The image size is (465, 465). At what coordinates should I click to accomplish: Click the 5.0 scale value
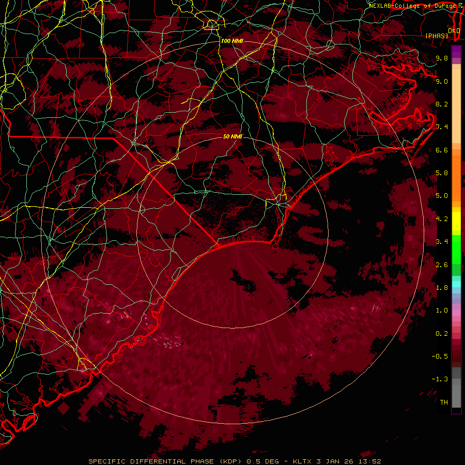[x=442, y=196]
